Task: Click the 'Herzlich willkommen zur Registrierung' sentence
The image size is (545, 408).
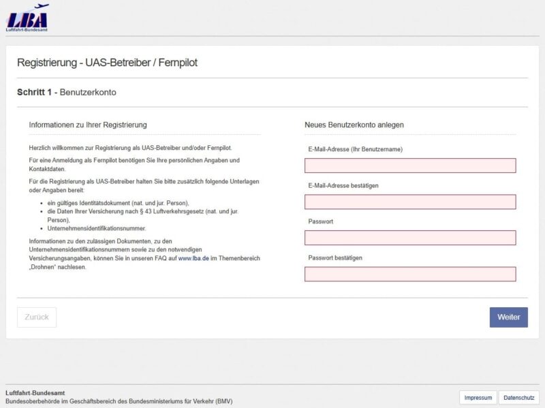Action: tap(130, 148)
